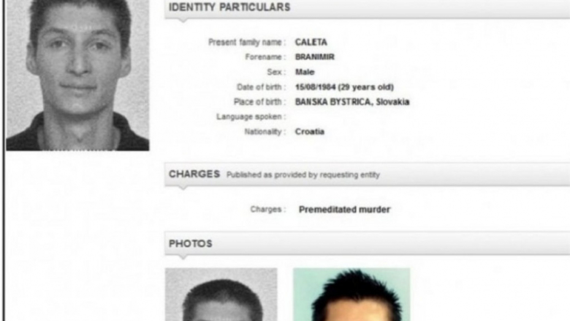Click the 'Published as provided by requesting entity' note
The image size is (570, 321).
(x=303, y=175)
